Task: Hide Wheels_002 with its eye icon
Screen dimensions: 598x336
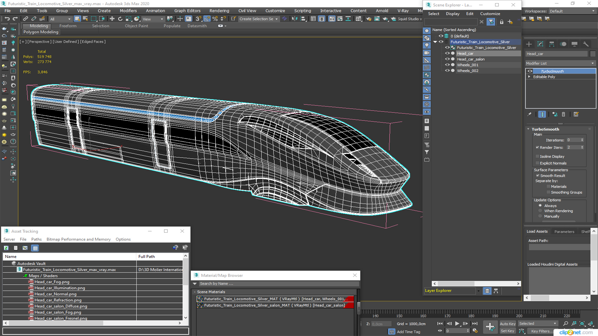Action: tap(447, 71)
